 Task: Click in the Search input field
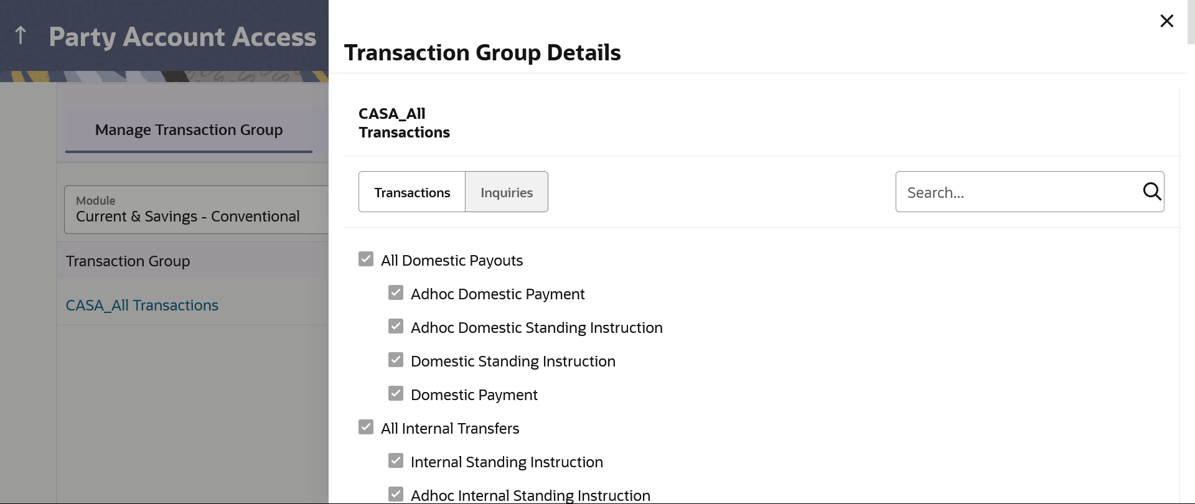pyautogui.click(x=1021, y=192)
